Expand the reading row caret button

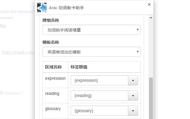point(133,95)
